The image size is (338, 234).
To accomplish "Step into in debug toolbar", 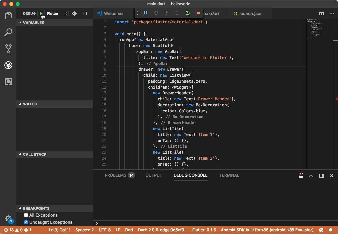I will click(x=167, y=13).
